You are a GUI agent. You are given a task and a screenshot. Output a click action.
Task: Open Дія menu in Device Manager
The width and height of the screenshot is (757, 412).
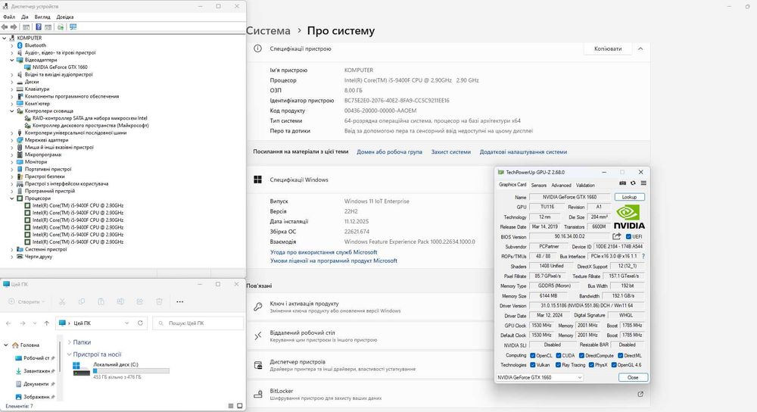pyautogui.click(x=25, y=17)
